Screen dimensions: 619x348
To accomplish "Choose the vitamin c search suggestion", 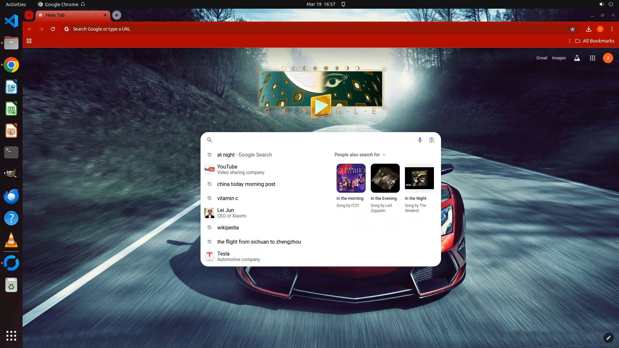I will pos(228,198).
